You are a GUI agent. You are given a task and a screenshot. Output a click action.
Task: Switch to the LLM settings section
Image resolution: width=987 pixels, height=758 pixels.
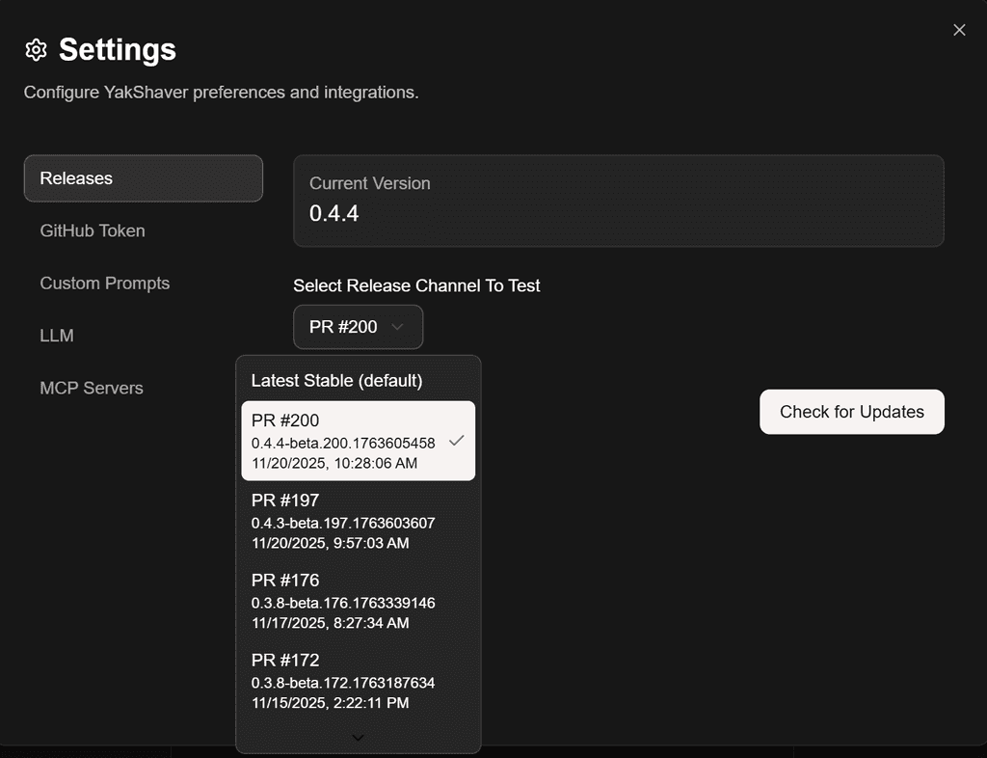pyautogui.click(x=57, y=335)
